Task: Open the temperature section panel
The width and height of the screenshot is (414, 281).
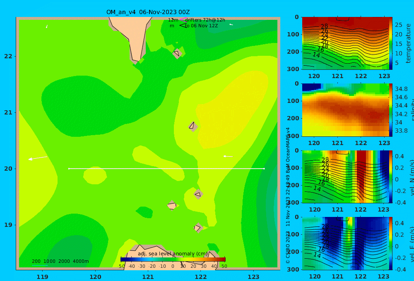Action: tap(345, 43)
